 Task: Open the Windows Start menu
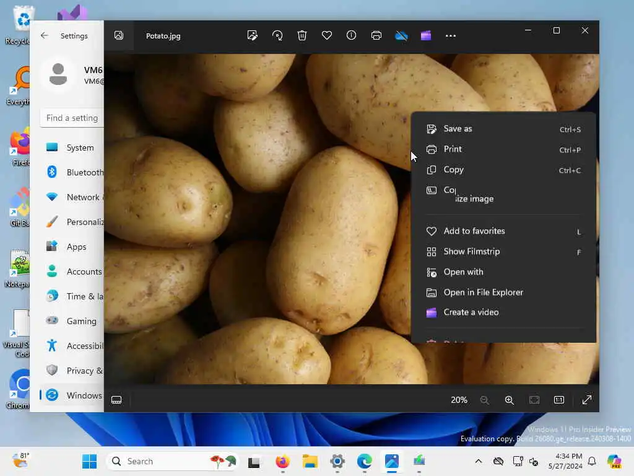(89, 461)
